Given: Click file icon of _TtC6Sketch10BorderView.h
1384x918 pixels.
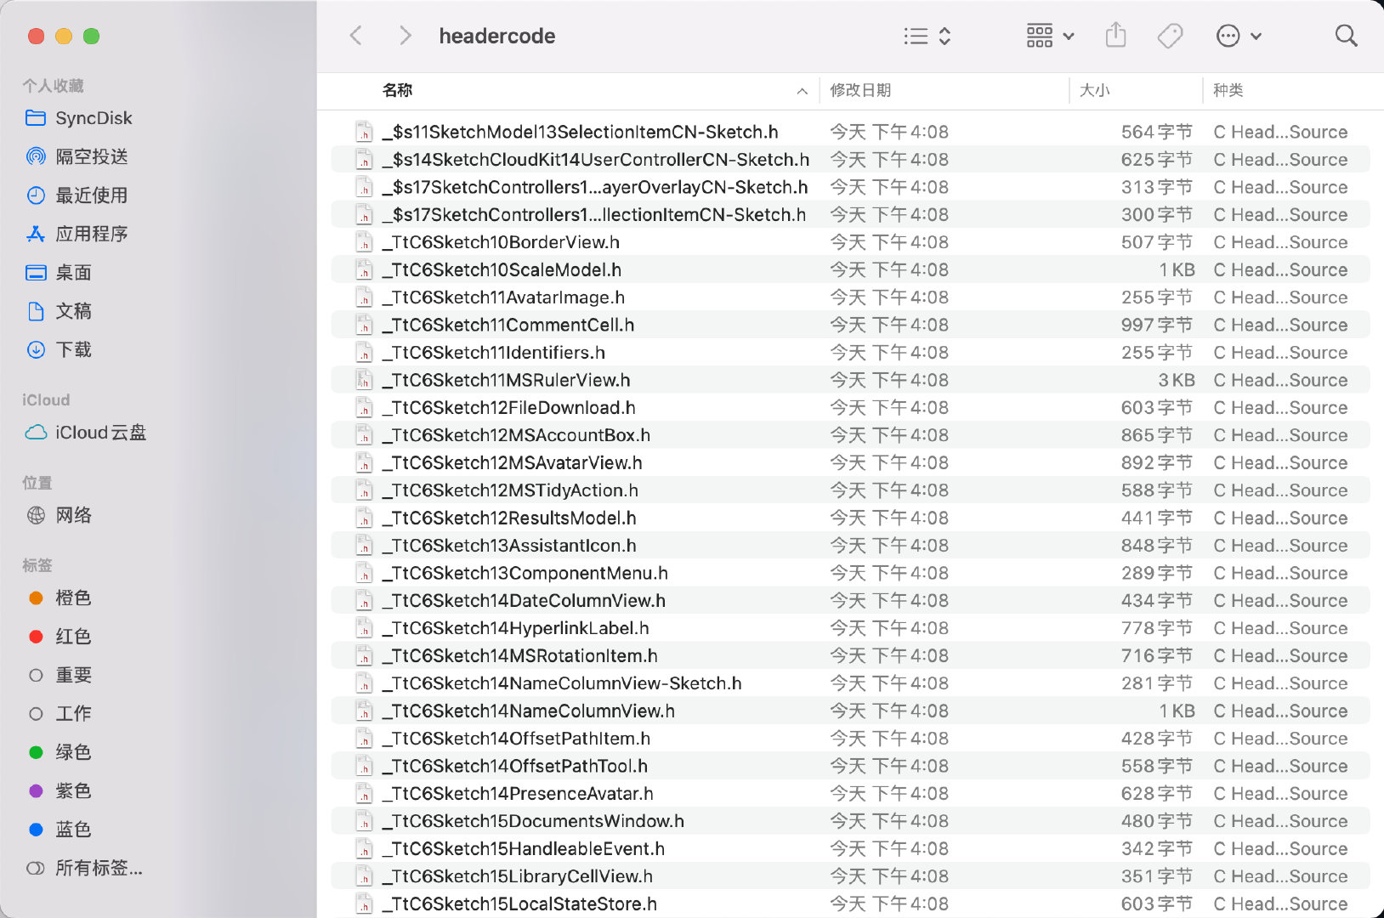Looking at the screenshot, I should coord(365,242).
